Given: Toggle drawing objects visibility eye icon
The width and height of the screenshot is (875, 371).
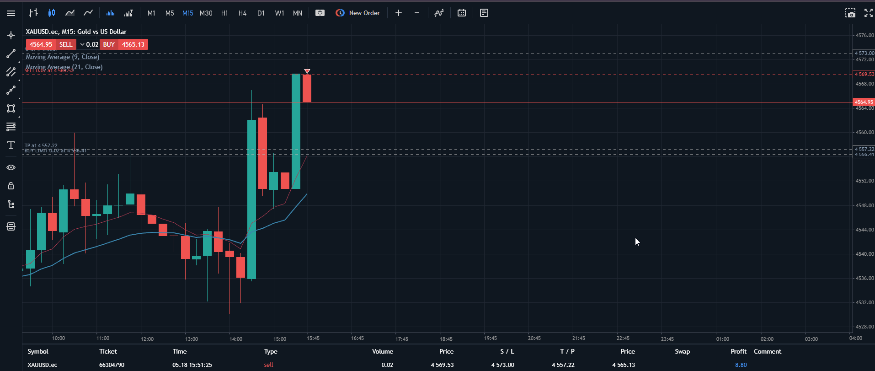Looking at the screenshot, I should [x=11, y=167].
